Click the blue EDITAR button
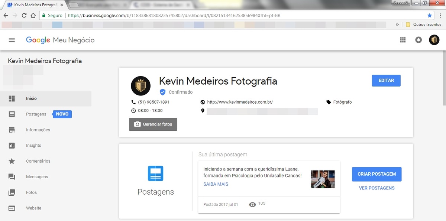 click(x=386, y=81)
